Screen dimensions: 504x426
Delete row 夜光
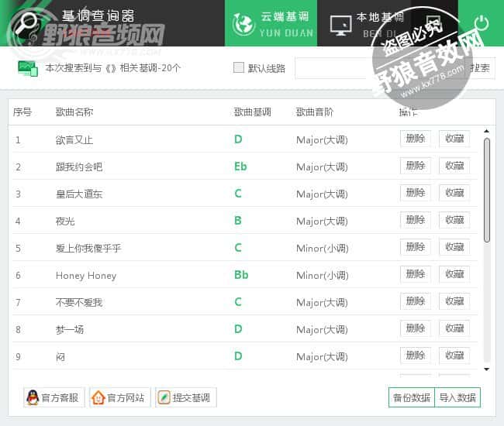pos(416,220)
